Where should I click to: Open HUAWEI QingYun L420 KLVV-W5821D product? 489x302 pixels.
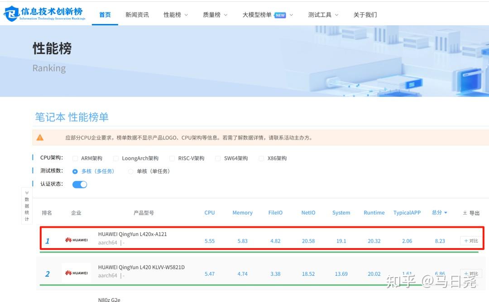[x=141, y=267]
